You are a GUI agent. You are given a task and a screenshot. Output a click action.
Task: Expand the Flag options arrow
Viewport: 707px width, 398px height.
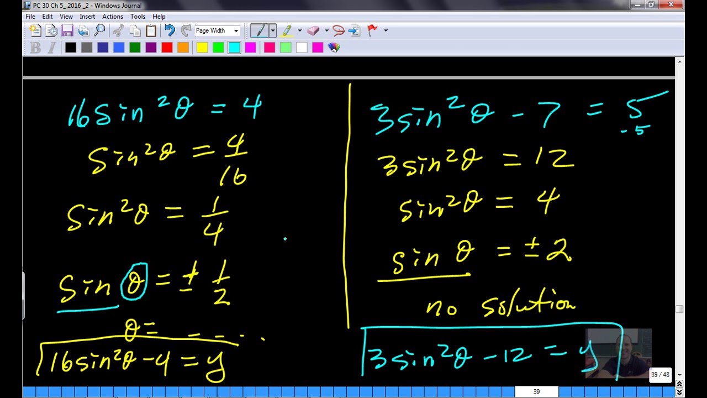click(385, 31)
